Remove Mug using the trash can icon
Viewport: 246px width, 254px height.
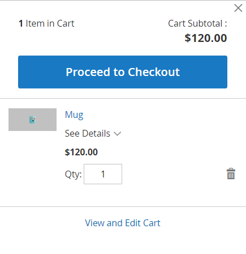pos(231,173)
